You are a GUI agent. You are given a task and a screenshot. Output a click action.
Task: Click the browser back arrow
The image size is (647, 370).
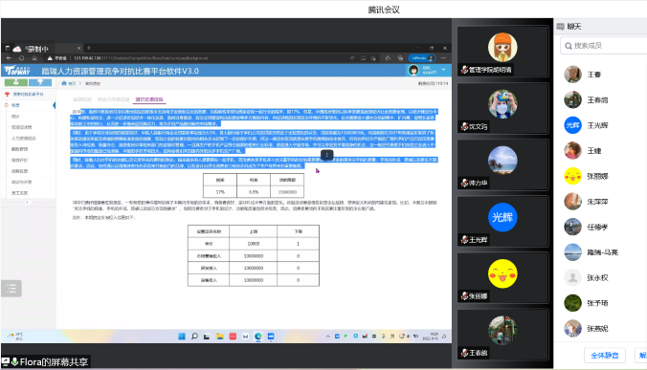[x=9, y=58]
